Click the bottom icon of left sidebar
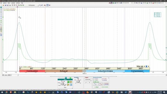 [x=1, y=35]
